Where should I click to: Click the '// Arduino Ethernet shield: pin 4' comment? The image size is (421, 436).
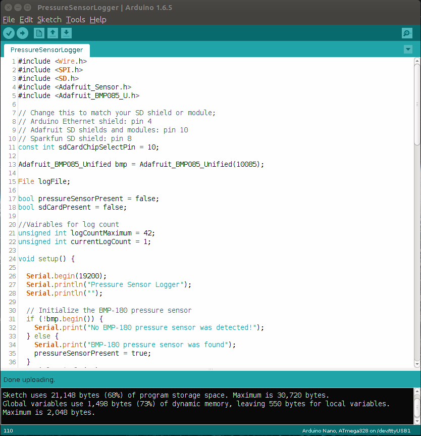tap(85, 121)
